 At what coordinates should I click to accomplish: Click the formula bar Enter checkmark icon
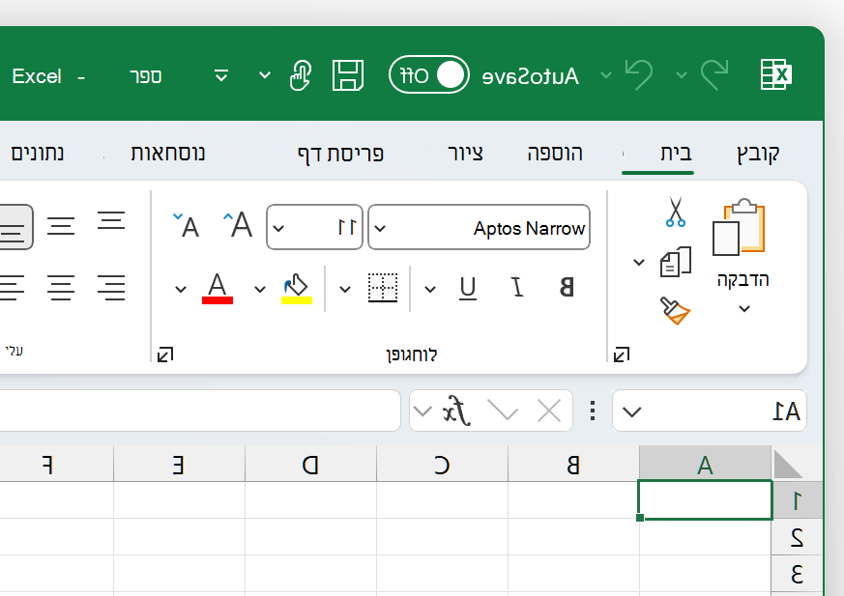[x=502, y=411]
